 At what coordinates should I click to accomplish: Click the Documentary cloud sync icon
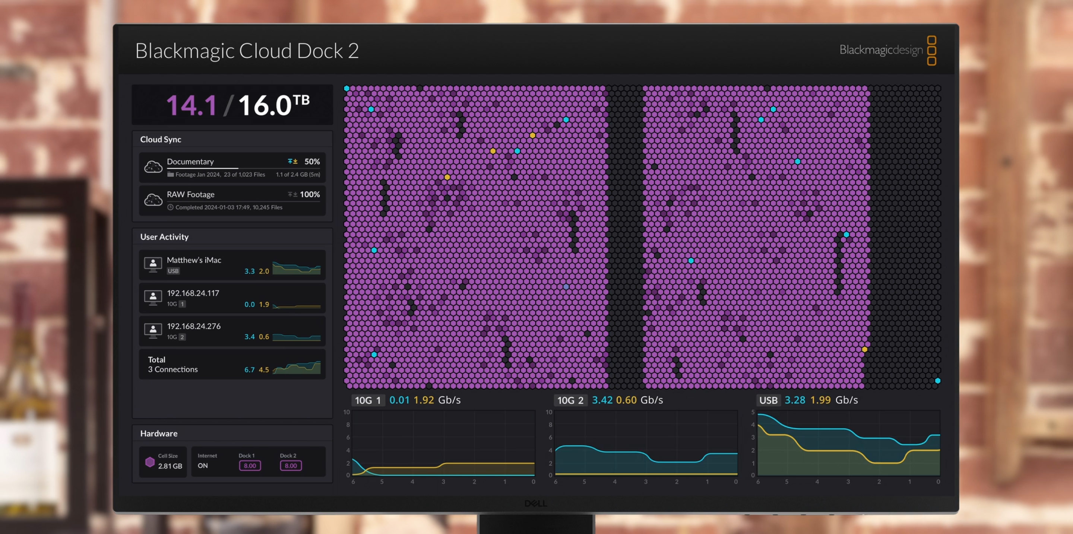coord(153,166)
